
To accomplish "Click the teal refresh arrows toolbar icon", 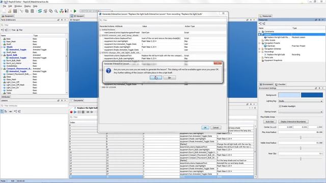I will (40, 11).
